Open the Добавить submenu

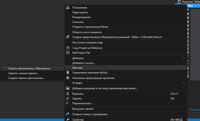126,58
